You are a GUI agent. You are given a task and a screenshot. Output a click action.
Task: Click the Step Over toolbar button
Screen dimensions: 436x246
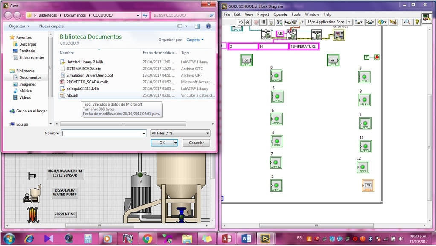(294, 22)
